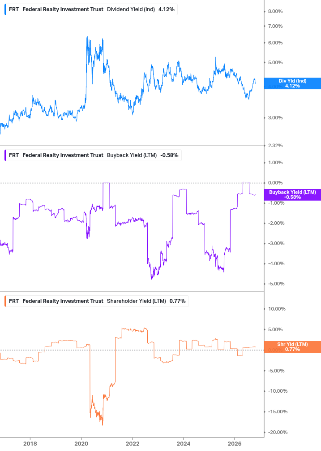Click the -4.00% tick on buyback yield axis
This screenshot has height=451, width=321.
tap(276, 263)
